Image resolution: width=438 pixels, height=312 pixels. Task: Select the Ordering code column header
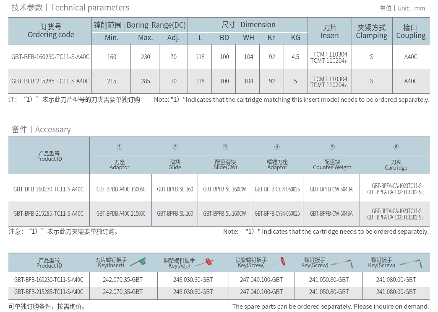pyautogui.click(x=51, y=31)
